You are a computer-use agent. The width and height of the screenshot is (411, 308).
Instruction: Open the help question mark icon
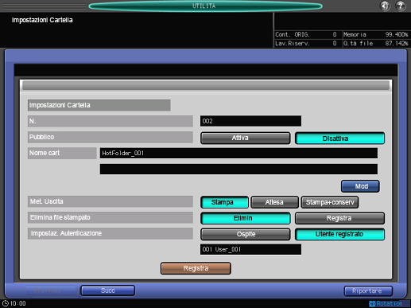pyautogui.click(x=401, y=6)
